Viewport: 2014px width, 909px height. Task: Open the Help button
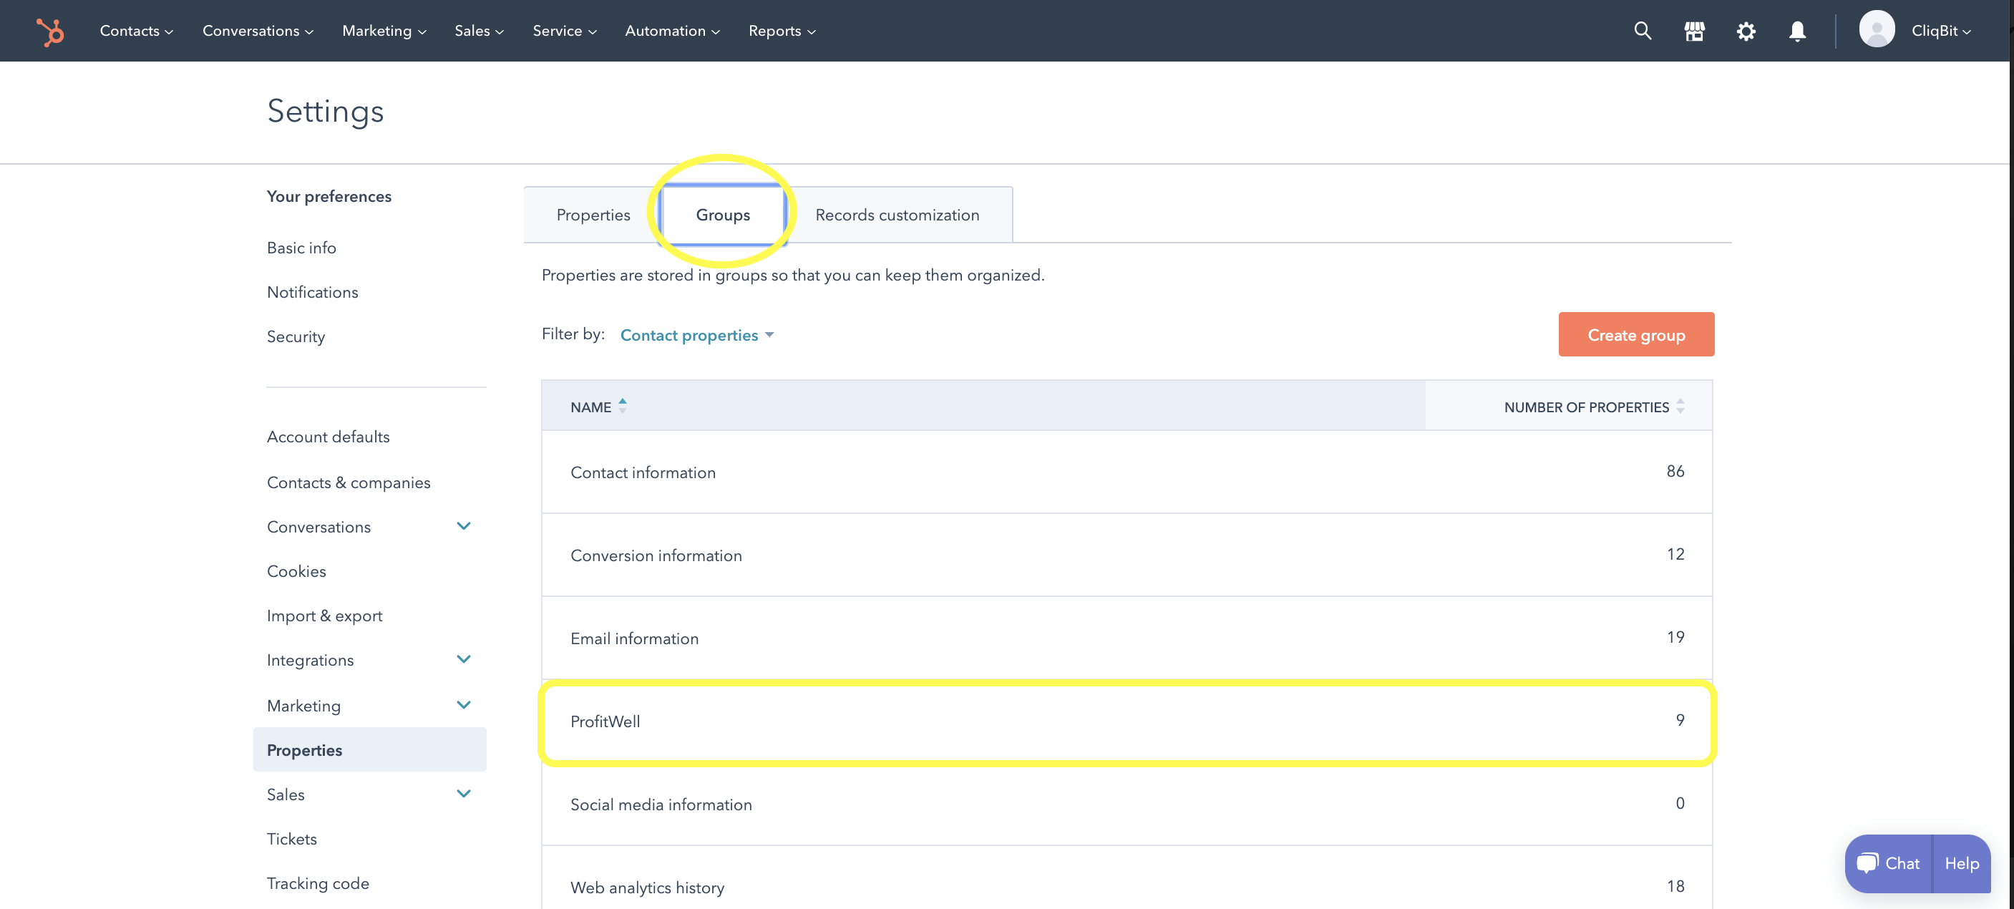(x=1961, y=863)
